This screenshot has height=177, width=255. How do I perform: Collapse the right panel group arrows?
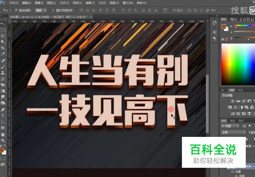(x=217, y=16)
